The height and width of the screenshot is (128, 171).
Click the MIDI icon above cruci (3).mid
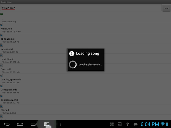[x=1, y=55]
